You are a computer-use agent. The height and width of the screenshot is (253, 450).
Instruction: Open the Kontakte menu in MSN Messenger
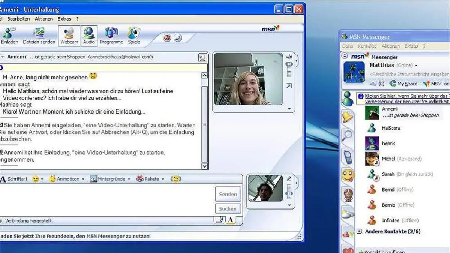(367, 46)
